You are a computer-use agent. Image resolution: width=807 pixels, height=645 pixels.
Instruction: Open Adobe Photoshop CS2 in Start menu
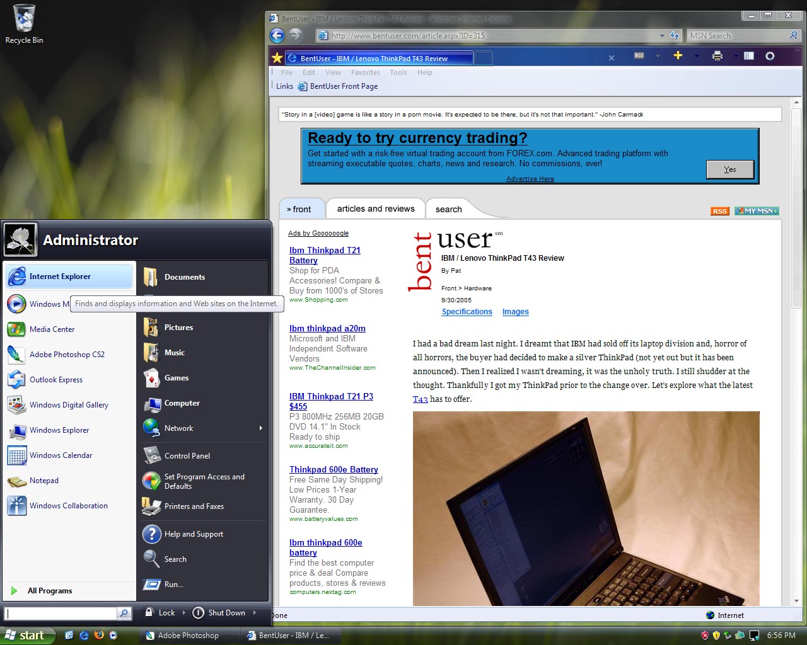coord(69,354)
